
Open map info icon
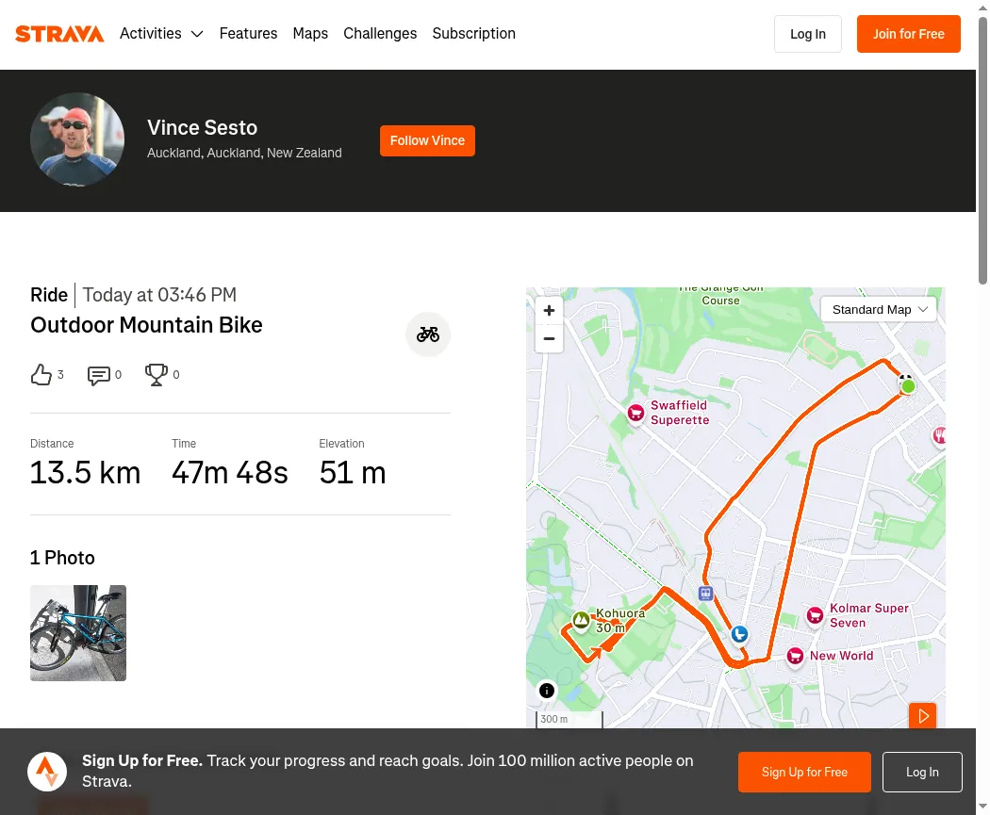coord(547,691)
